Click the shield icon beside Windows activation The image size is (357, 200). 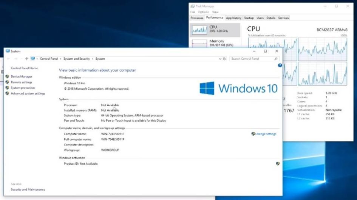click(278, 164)
